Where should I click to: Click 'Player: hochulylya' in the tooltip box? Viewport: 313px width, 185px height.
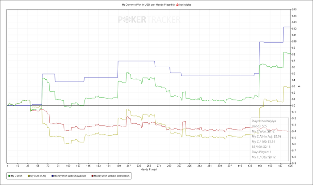[x=264, y=121]
